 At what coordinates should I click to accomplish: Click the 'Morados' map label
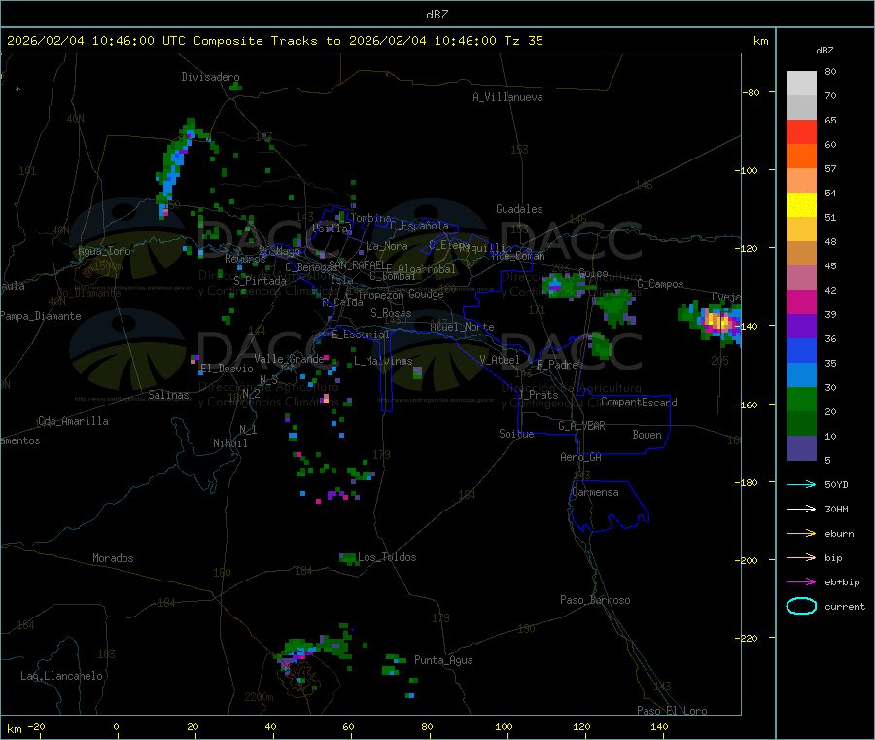114,558
